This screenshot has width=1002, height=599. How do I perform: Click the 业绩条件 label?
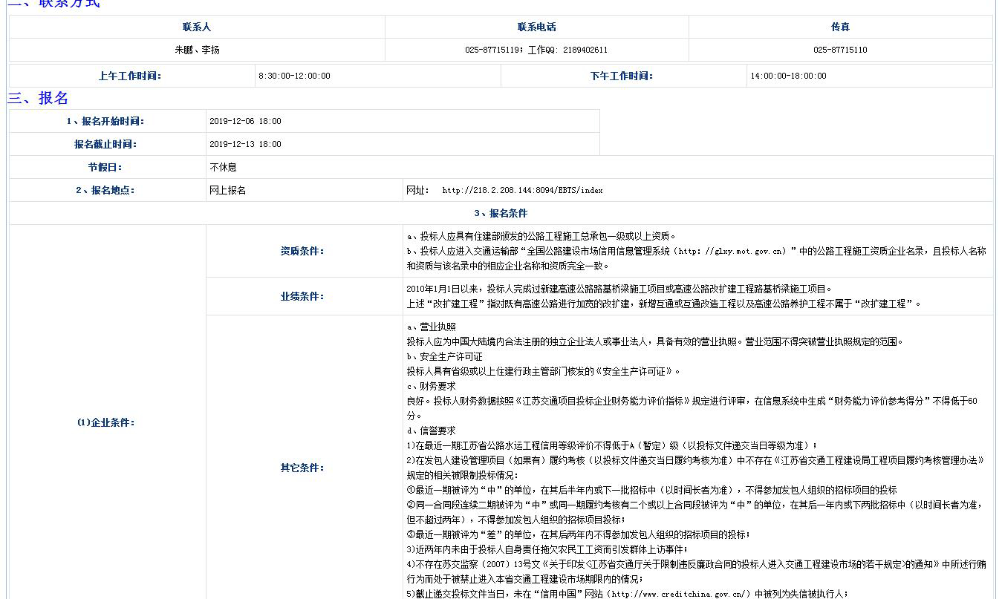coord(302,296)
